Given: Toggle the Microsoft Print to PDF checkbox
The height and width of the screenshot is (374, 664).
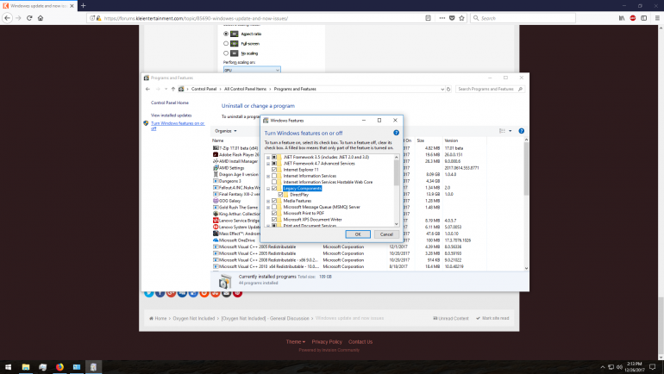Looking at the screenshot, I should point(274,213).
